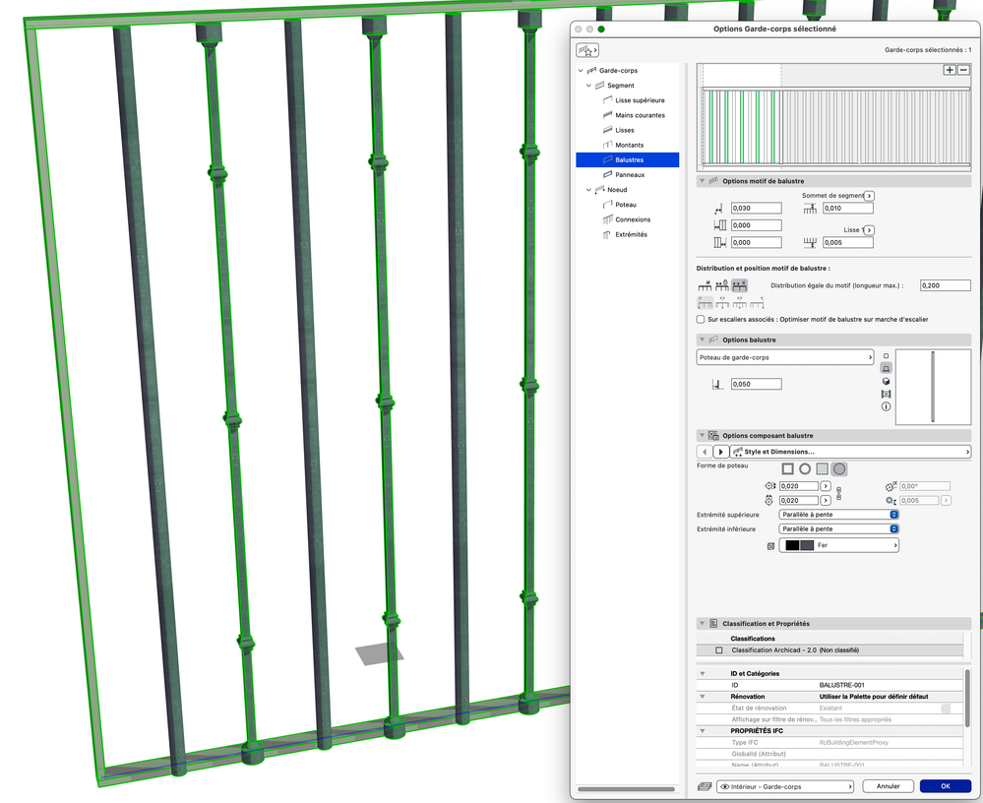Click the Annuler button

(x=888, y=786)
